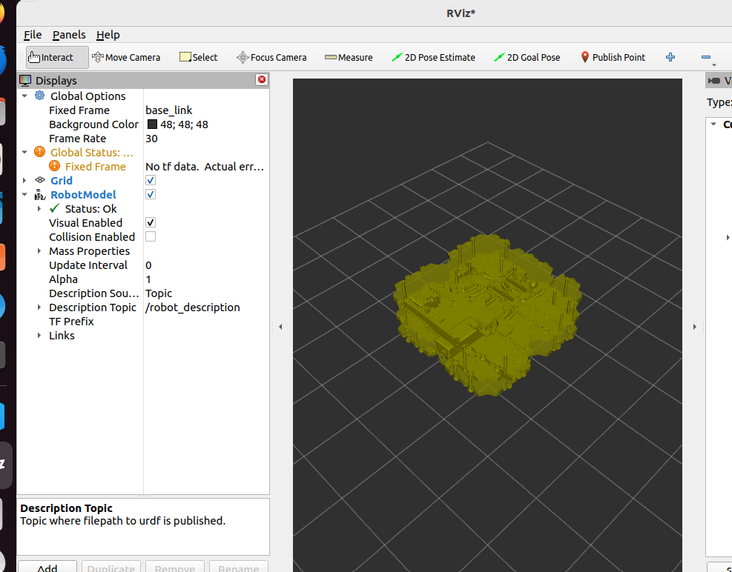This screenshot has width=732, height=572.
Task: Click the Fixed Frame status warning icon
Action: [x=54, y=166]
